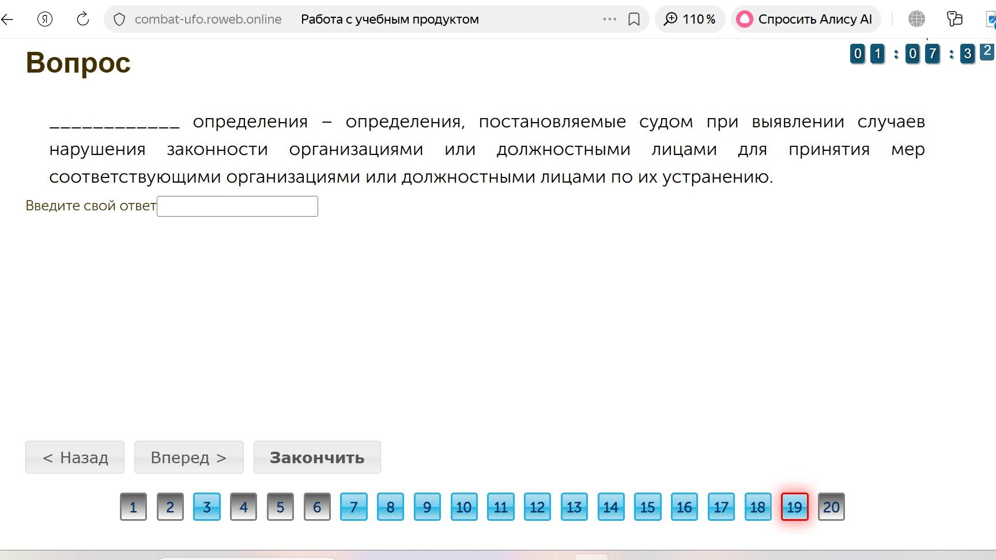Open question 4 from number list

[x=243, y=507]
